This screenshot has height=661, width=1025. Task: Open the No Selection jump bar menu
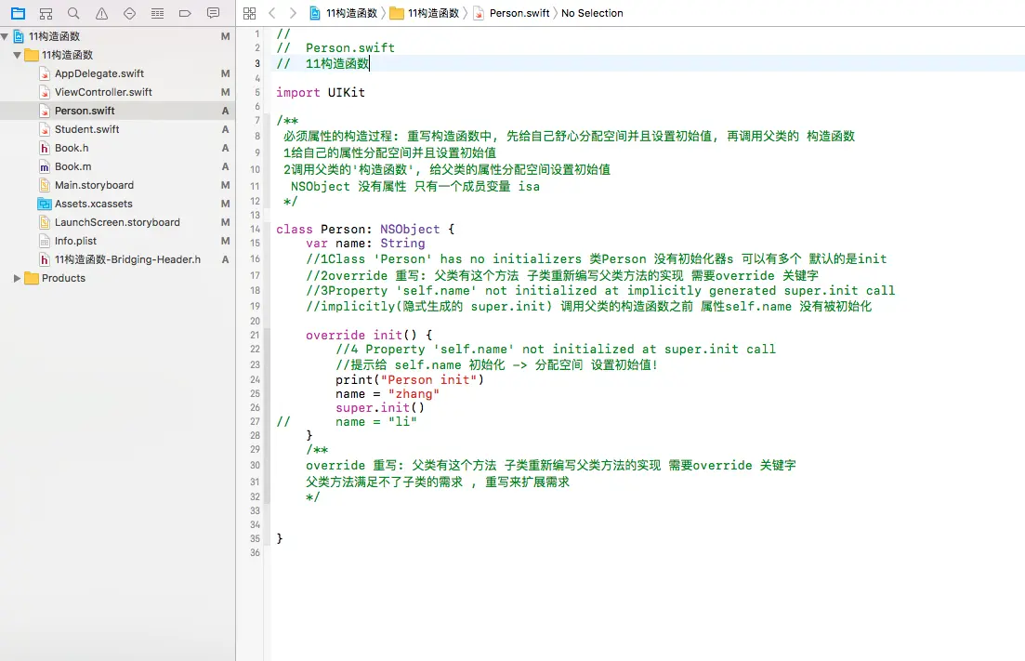tap(592, 13)
